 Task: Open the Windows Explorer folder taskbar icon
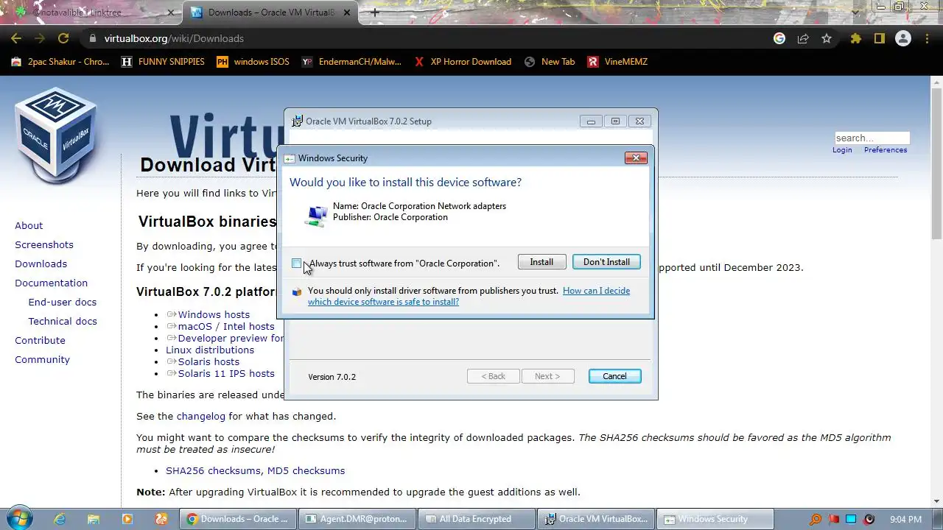[94, 519]
